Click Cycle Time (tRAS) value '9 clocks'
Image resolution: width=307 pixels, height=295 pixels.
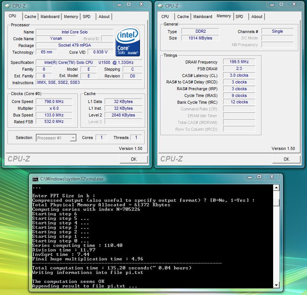(239, 95)
